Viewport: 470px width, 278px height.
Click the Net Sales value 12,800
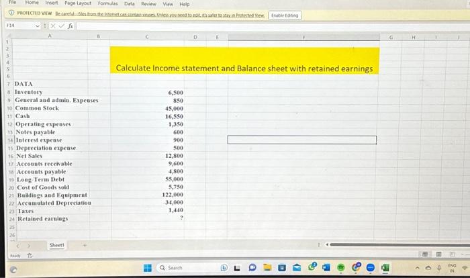[174, 156]
